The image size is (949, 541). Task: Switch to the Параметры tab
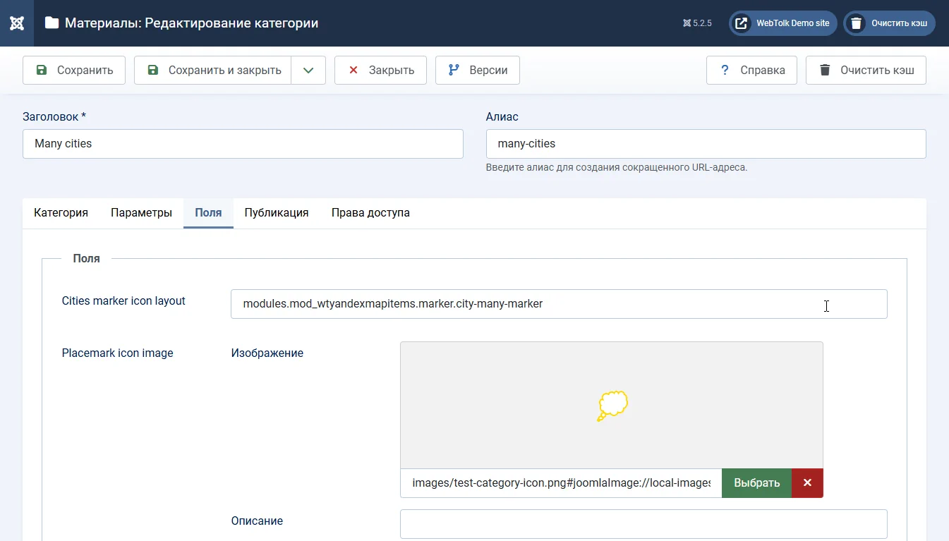pos(141,213)
